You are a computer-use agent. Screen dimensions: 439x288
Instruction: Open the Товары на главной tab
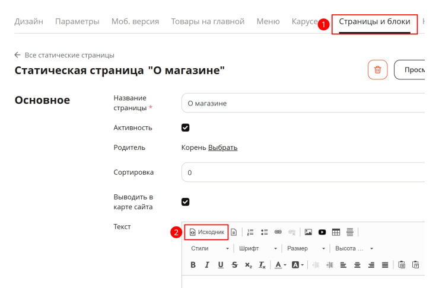[208, 21]
